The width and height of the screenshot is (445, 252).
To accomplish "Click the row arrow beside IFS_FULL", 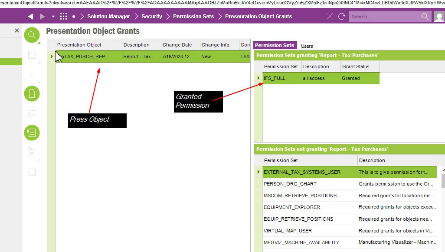I will point(258,78).
